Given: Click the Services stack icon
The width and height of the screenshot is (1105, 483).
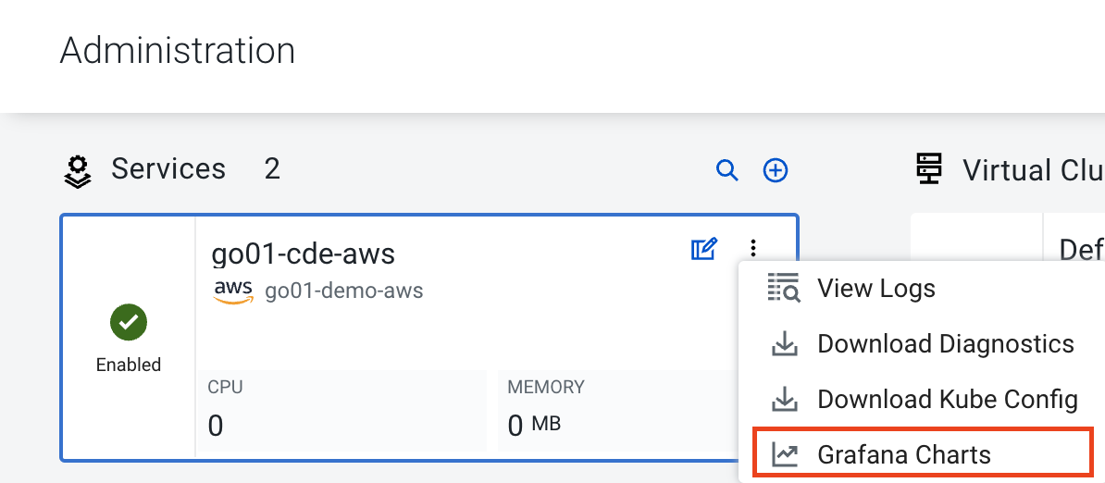Looking at the screenshot, I should 78,171.
